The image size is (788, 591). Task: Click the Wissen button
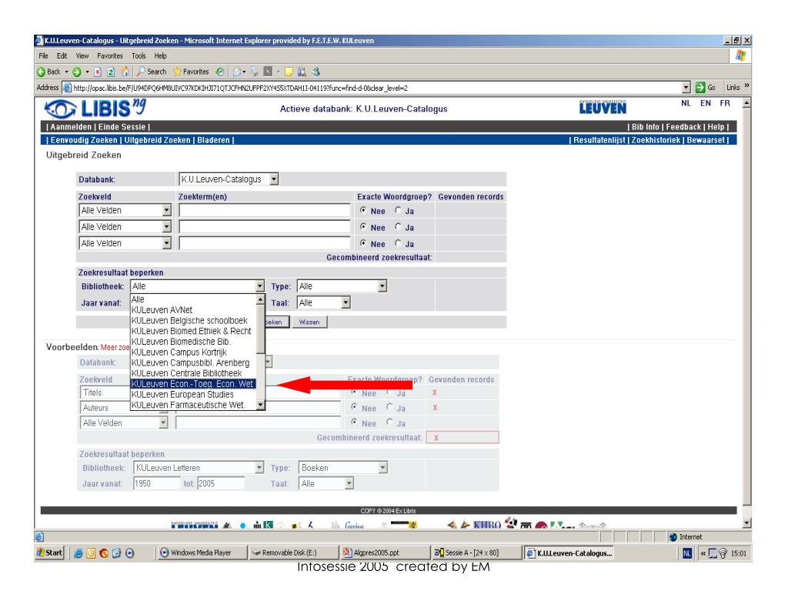tap(309, 322)
